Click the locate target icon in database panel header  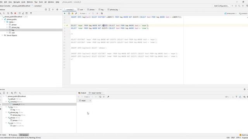tap(46, 10)
